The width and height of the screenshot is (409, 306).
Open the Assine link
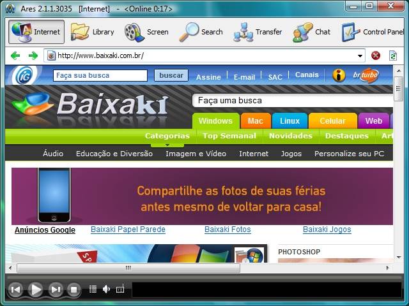click(x=208, y=77)
